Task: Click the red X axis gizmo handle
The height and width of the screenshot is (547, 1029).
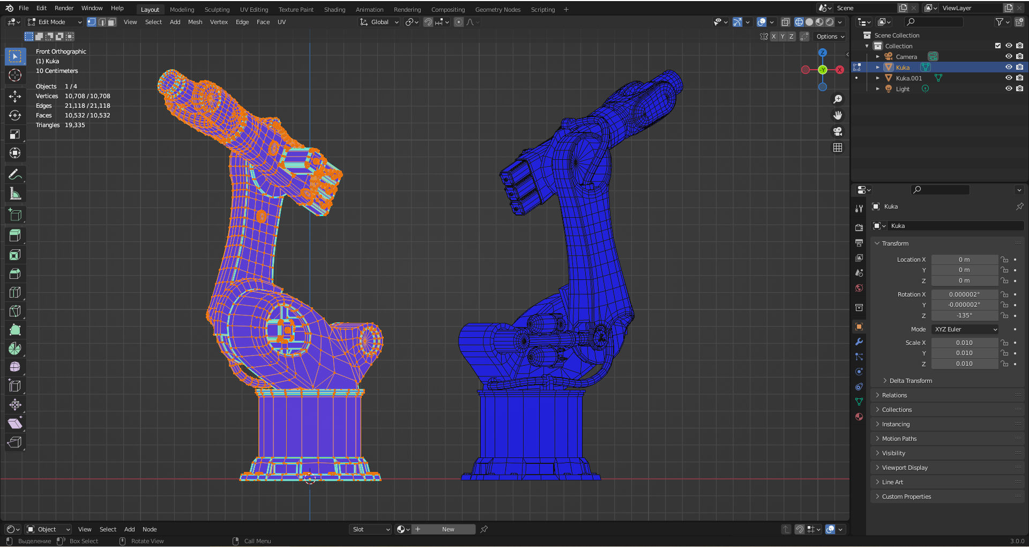Action: 840,70
